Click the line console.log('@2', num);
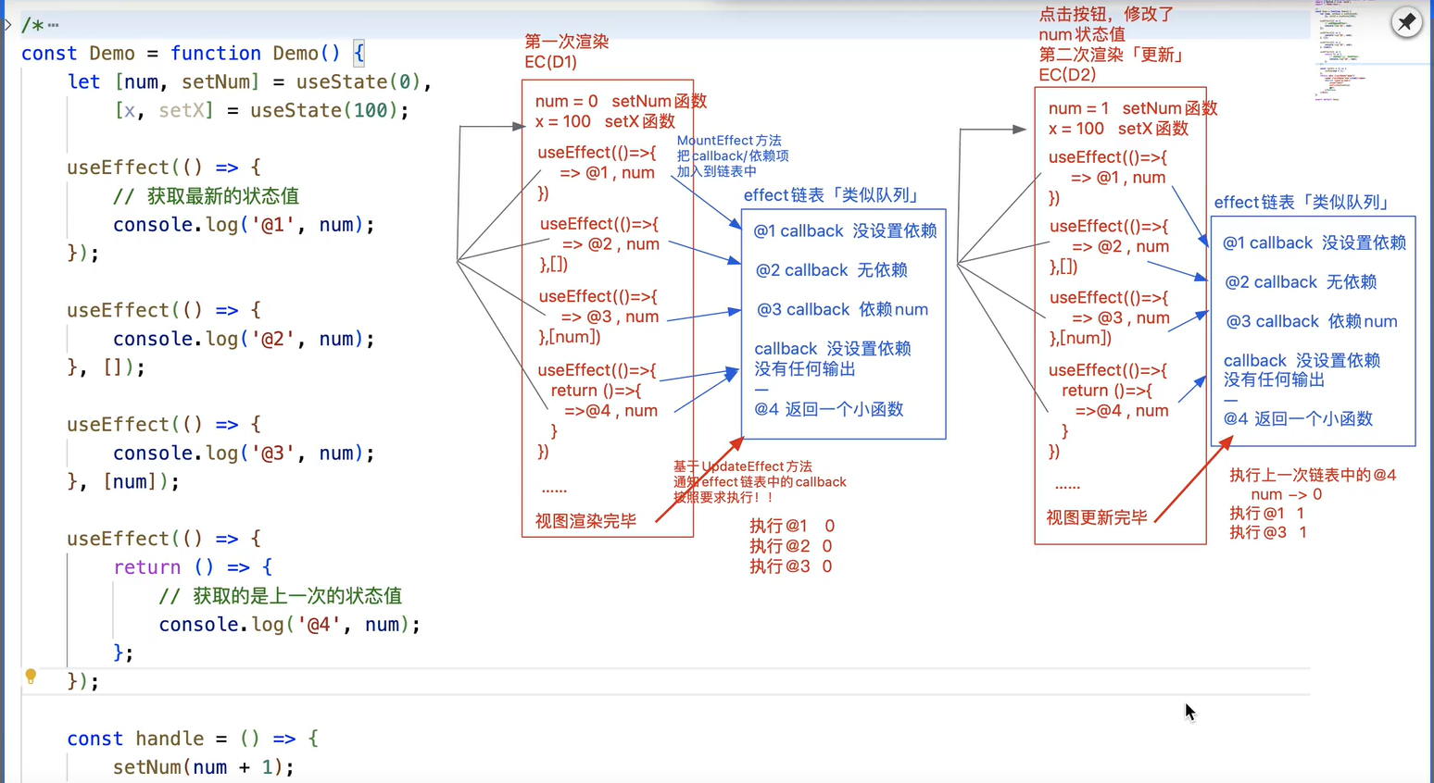Screen dimensions: 1434x783 point(244,340)
